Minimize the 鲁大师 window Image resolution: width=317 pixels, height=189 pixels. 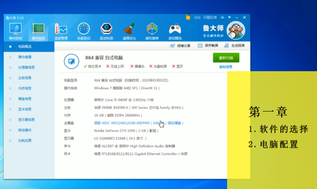pyautogui.click(x=237, y=17)
